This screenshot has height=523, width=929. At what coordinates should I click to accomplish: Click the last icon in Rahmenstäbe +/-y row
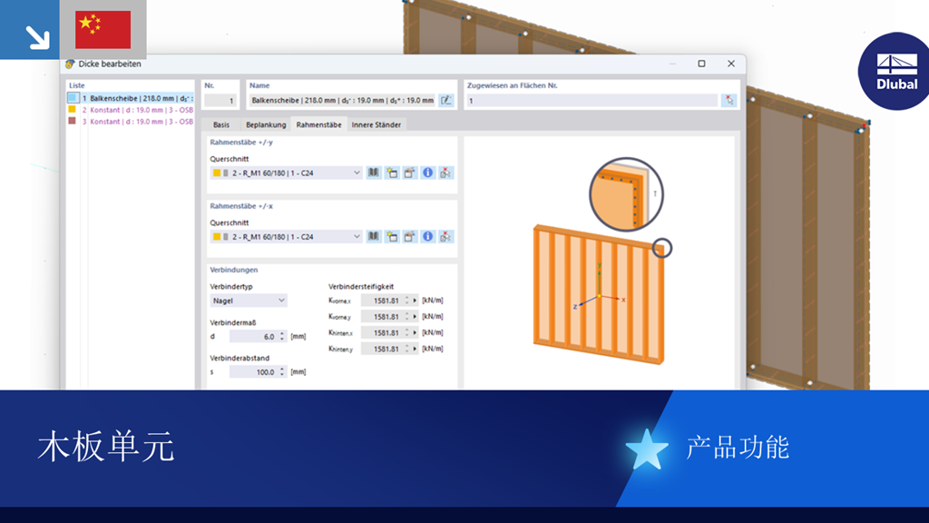[x=445, y=173]
